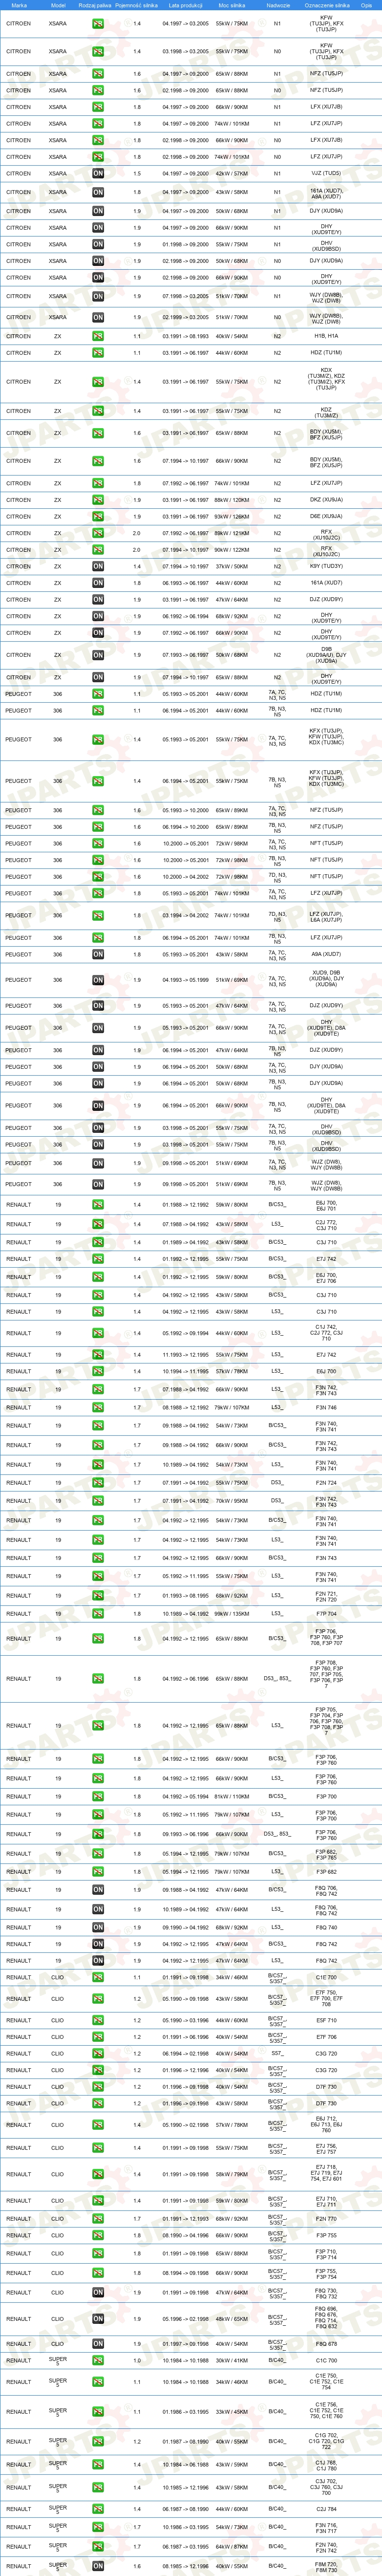
Task: Click diesel ON icon in Peugeot 306 A9A (XUD7) row
Action: point(98,954)
